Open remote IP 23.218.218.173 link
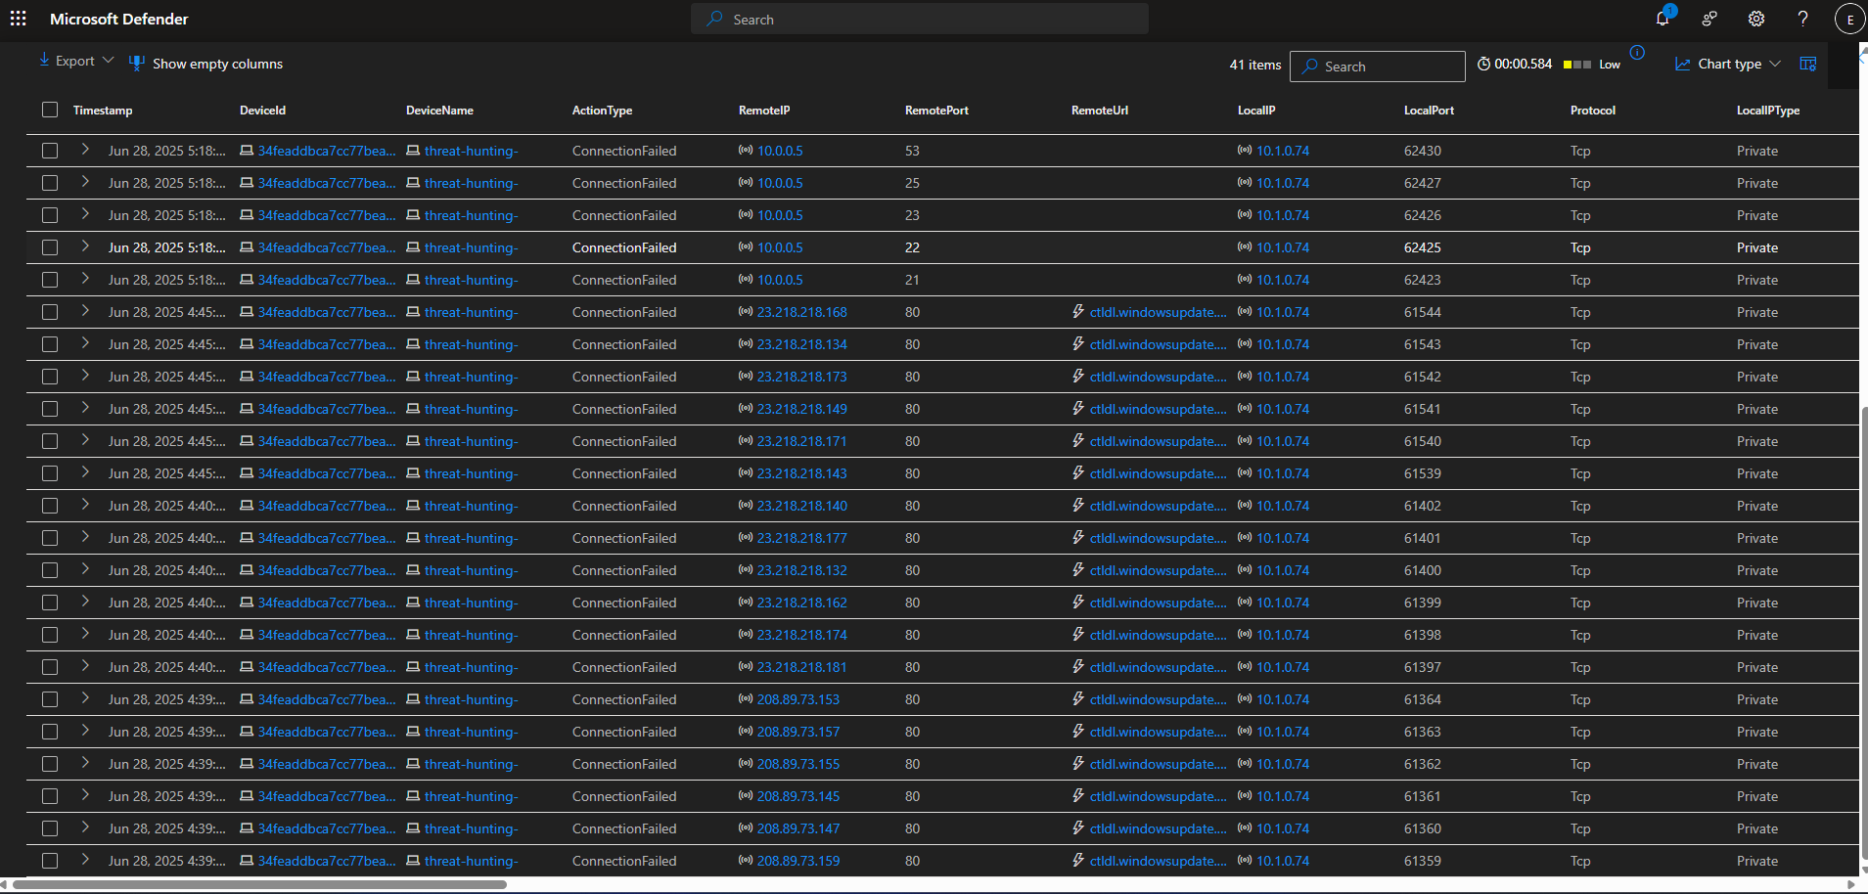The height and width of the screenshot is (894, 1868). click(x=802, y=377)
